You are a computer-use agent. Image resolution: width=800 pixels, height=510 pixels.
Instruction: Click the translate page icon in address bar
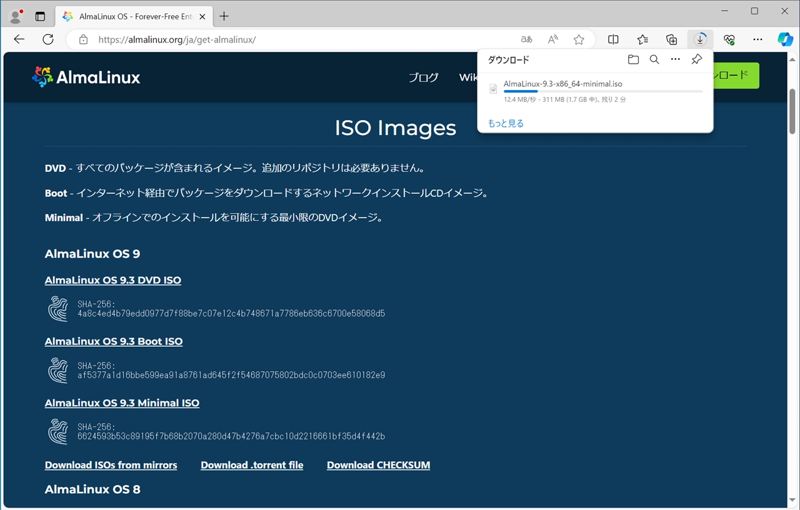(x=526, y=39)
